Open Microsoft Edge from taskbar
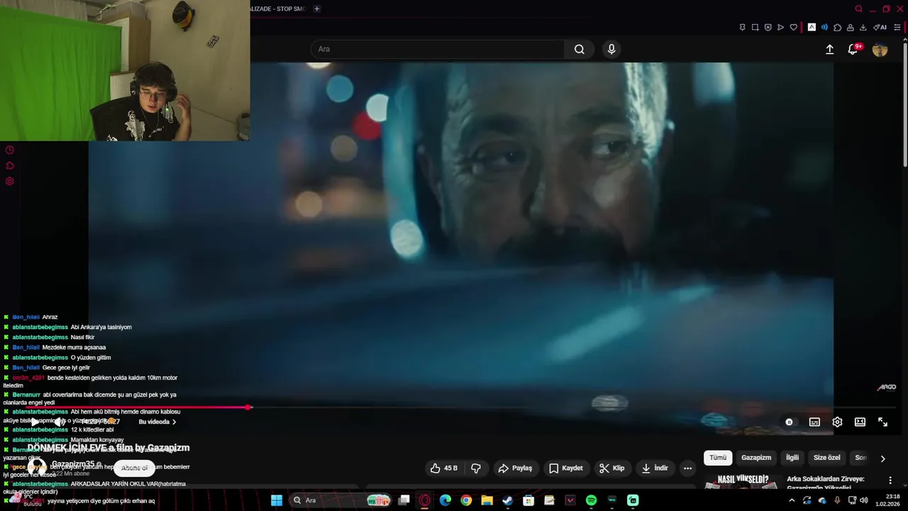This screenshot has width=908, height=511. click(445, 500)
